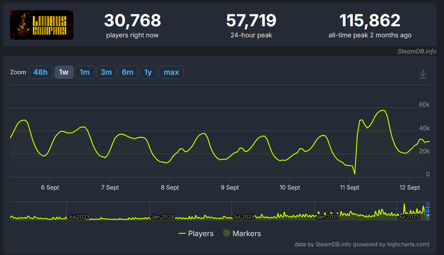The width and height of the screenshot is (444, 255).
Task: Click the 10 Sept axis label
Action: (290, 187)
